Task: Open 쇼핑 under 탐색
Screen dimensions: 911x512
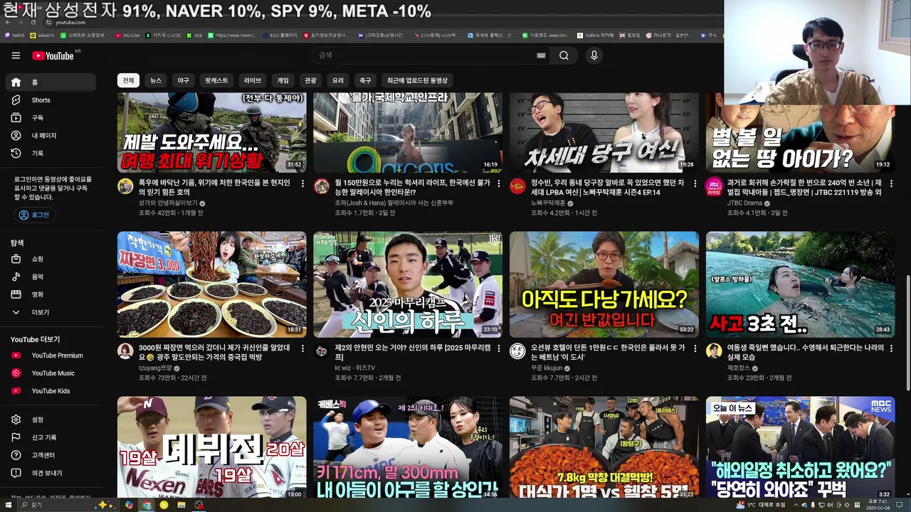Action: coord(51,260)
